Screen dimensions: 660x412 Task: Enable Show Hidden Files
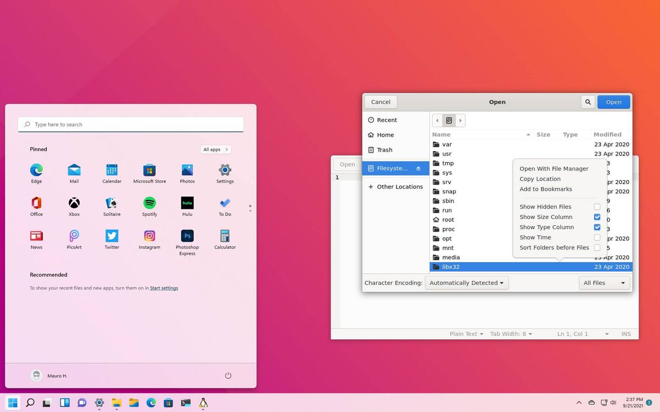click(x=597, y=207)
